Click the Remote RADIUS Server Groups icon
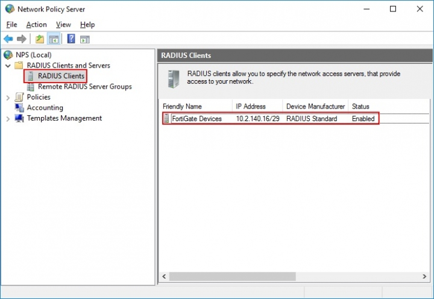 (x=31, y=87)
